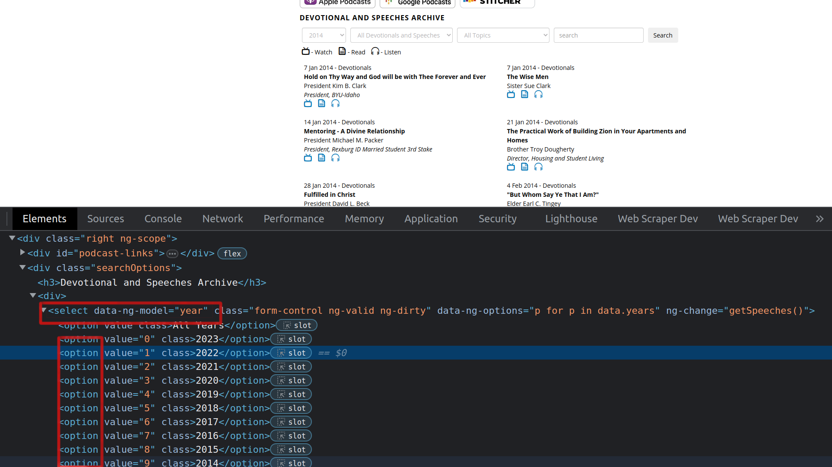
Task: Click the Google Podcasts button
Action: (x=417, y=2)
